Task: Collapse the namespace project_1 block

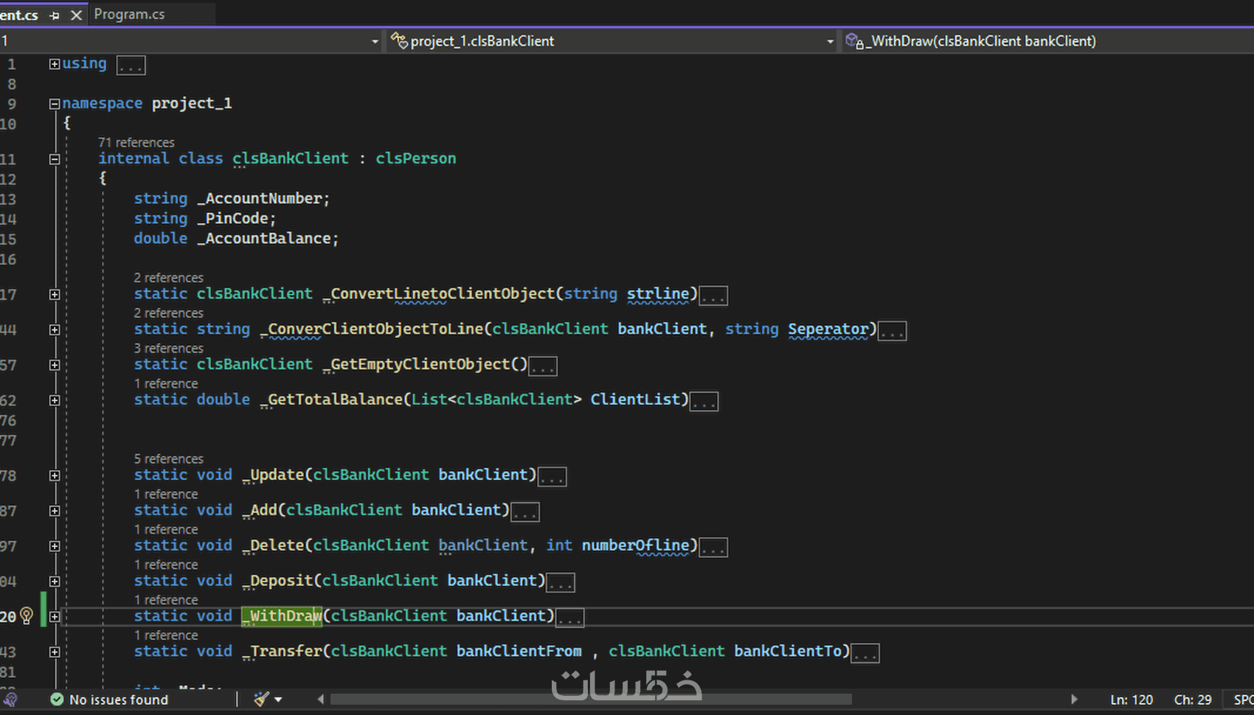Action: pyautogui.click(x=55, y=104)
